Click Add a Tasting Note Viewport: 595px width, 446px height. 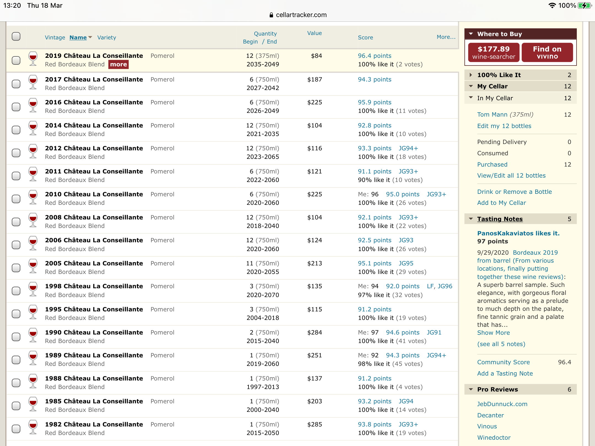point(505,373)
